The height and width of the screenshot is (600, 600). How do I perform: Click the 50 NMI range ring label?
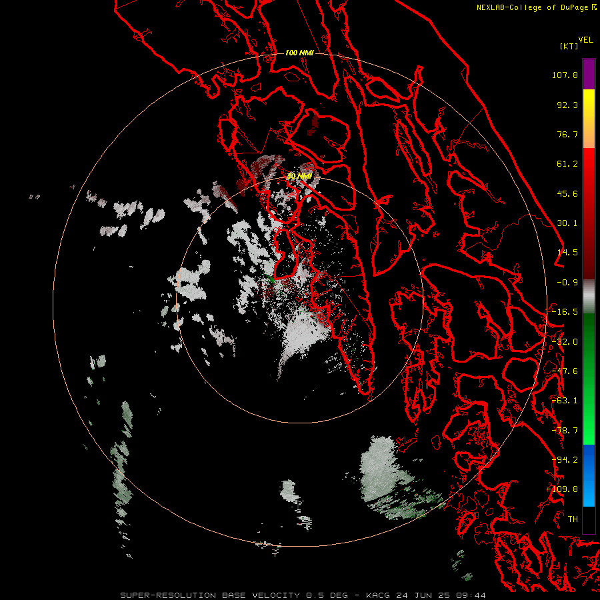(299, 177)
